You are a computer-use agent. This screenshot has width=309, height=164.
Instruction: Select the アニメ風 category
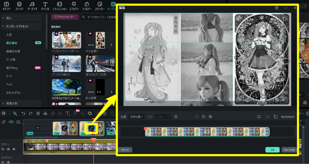pyautogui.click(x=11, y=60)
